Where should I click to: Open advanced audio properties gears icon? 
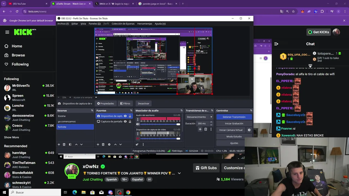137,145
